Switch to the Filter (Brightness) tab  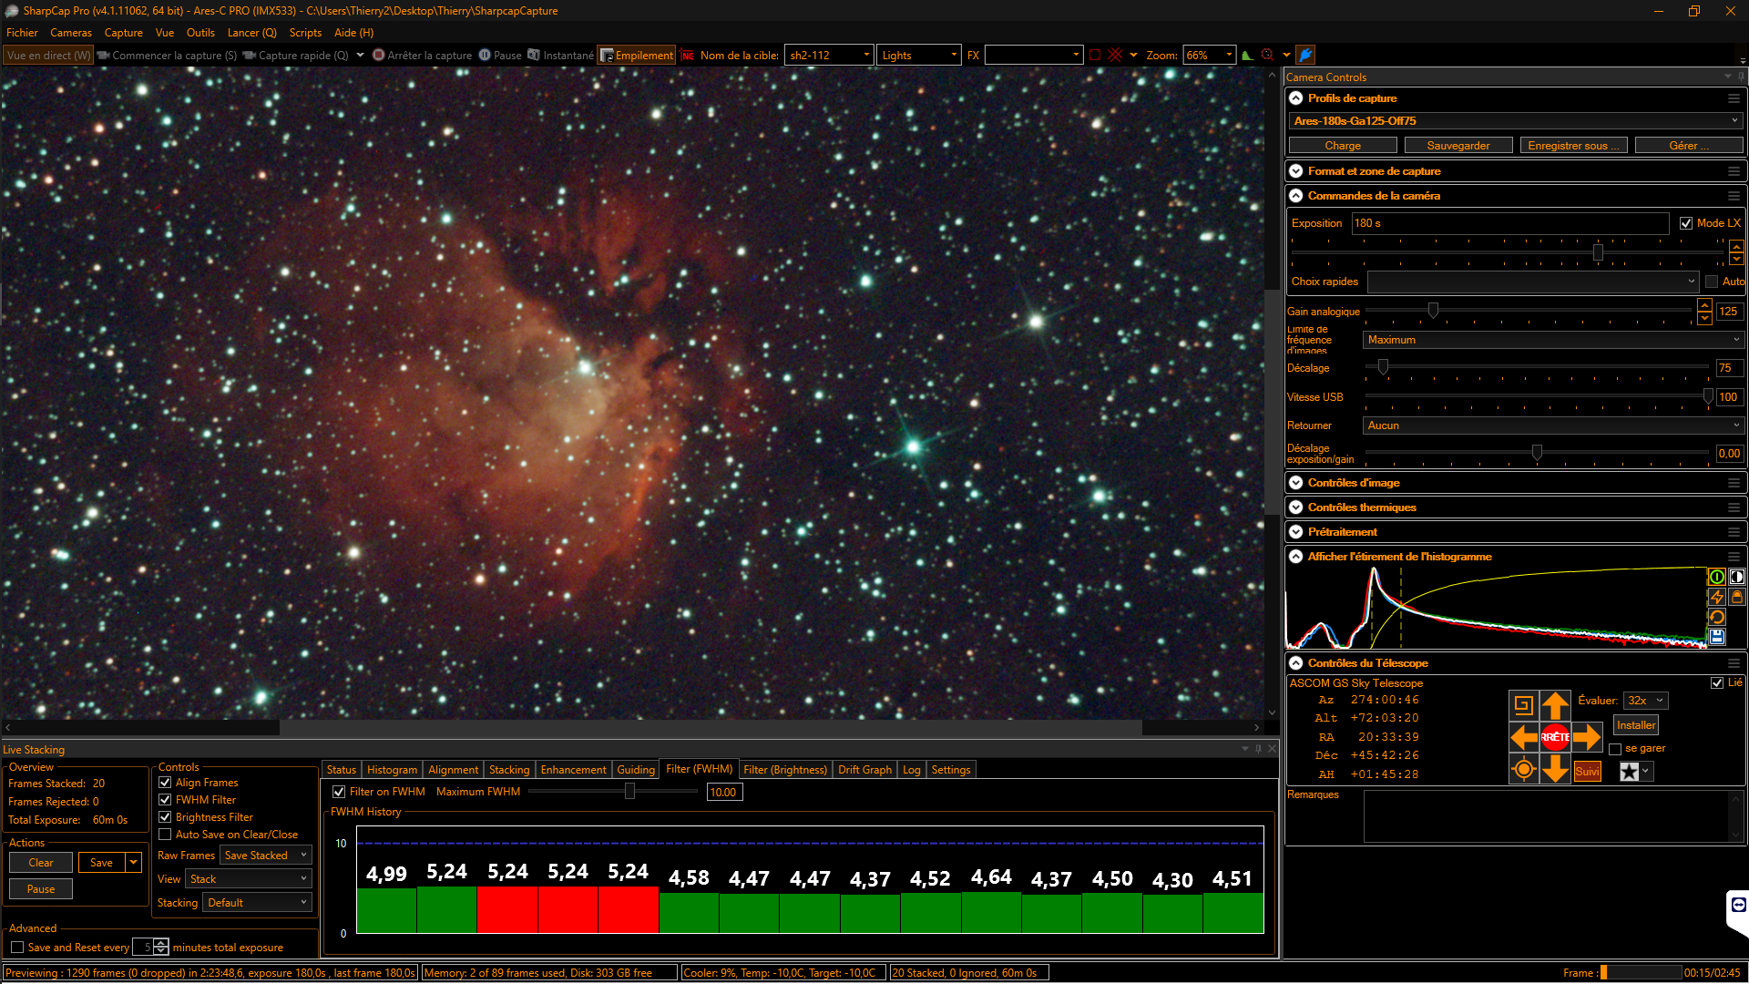[785, 770]
